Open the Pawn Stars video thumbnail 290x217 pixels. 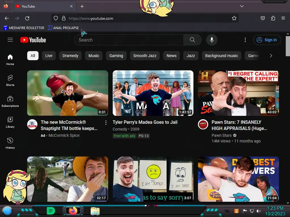[x=238, y=93]
